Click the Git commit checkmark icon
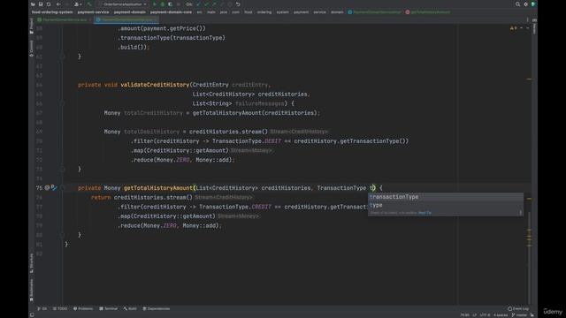The image size is (566, 318). pyautogui.click(x=206, y=4)
